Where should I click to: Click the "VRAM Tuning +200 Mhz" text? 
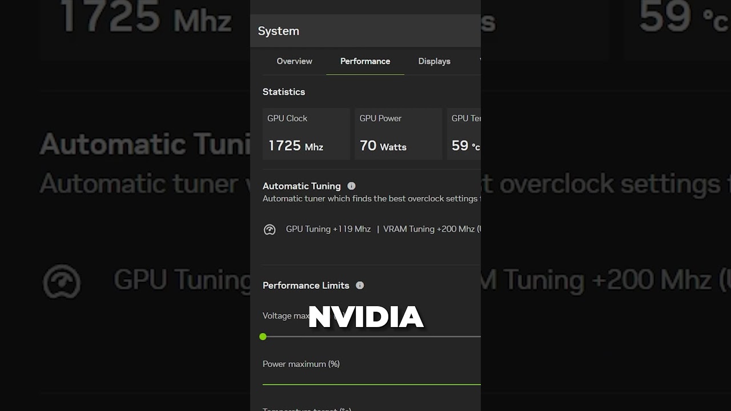429,229
